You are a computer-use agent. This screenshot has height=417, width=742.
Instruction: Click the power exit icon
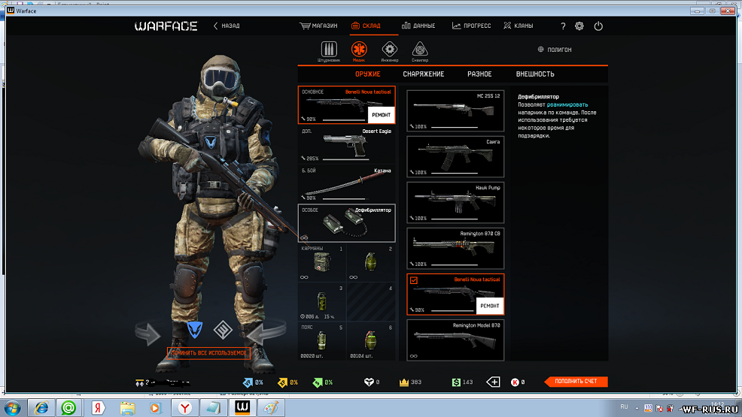598,26
